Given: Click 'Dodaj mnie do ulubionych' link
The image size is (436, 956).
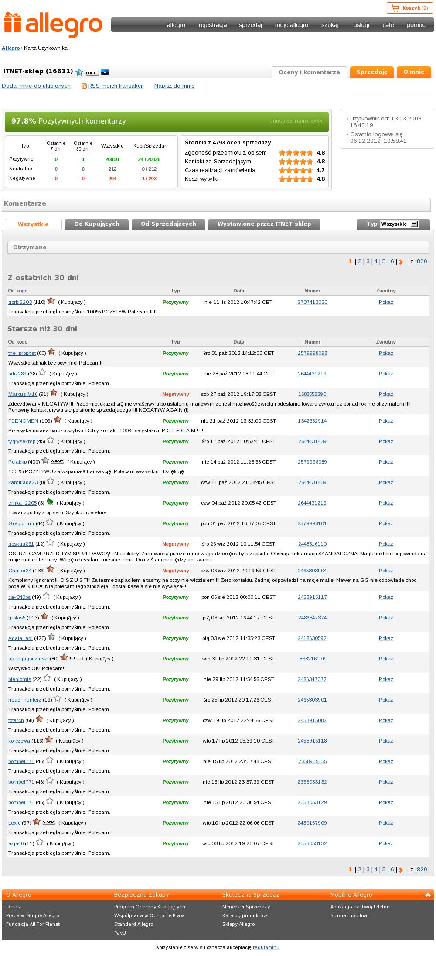Looking at the screenshot, I should (x=36, y=86).
